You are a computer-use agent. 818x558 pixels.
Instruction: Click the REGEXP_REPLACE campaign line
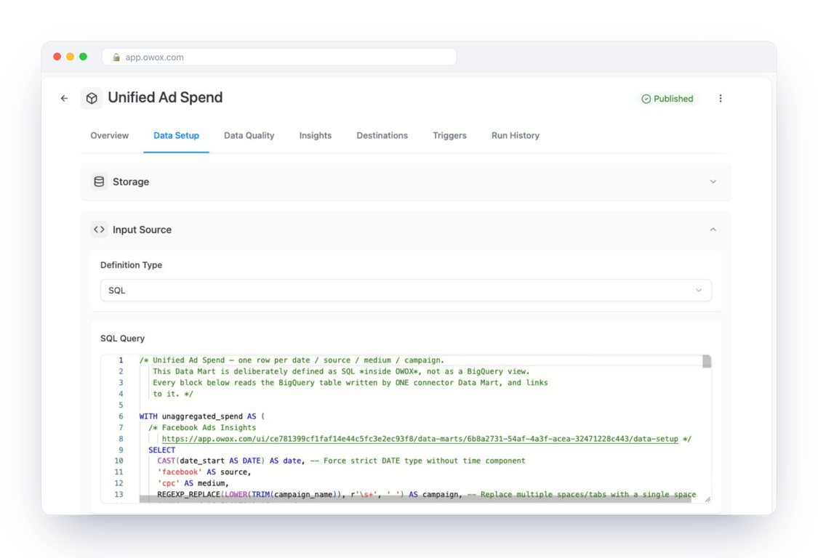coord(426,494)
